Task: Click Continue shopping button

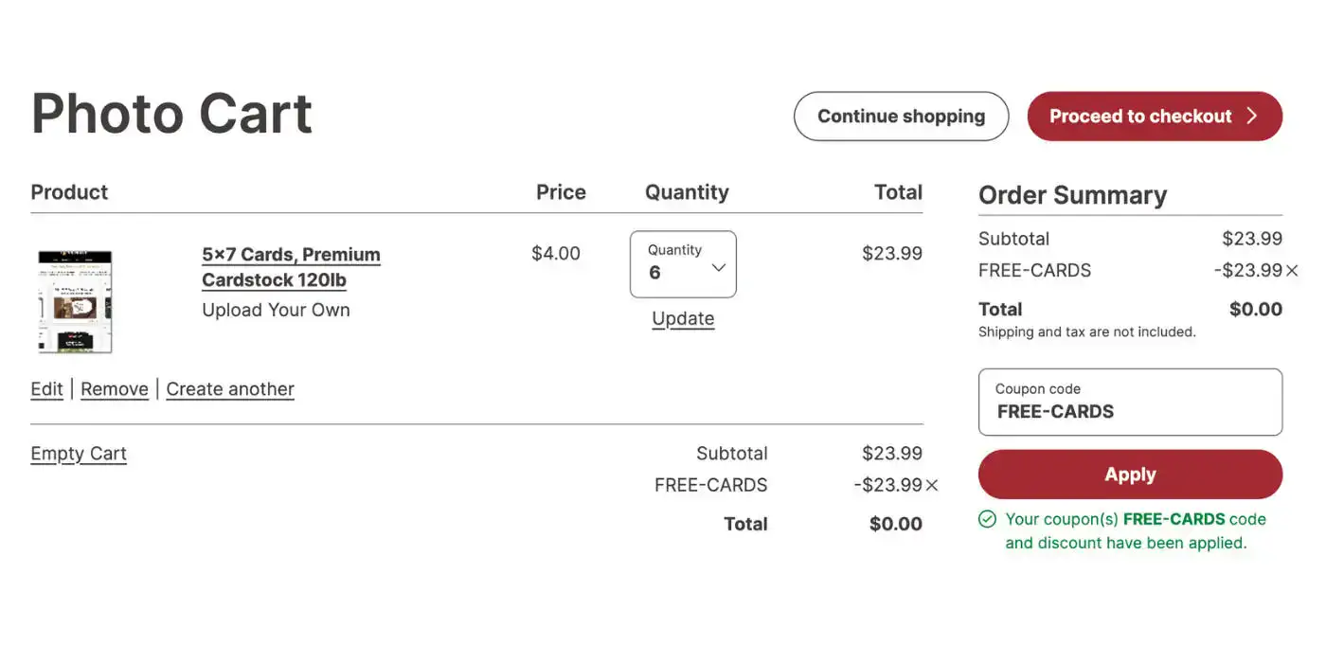Action: [x=901, y=116]
